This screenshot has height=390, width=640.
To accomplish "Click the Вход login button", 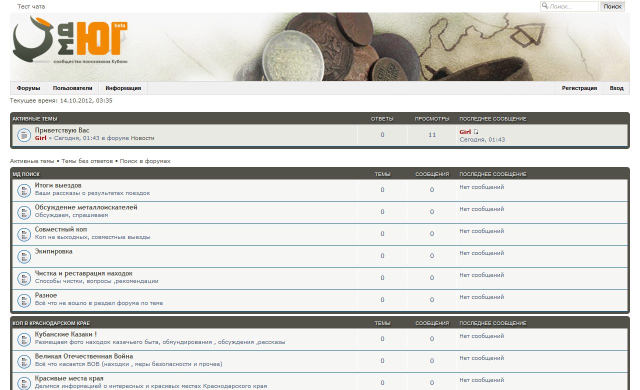I will (616, 88).
